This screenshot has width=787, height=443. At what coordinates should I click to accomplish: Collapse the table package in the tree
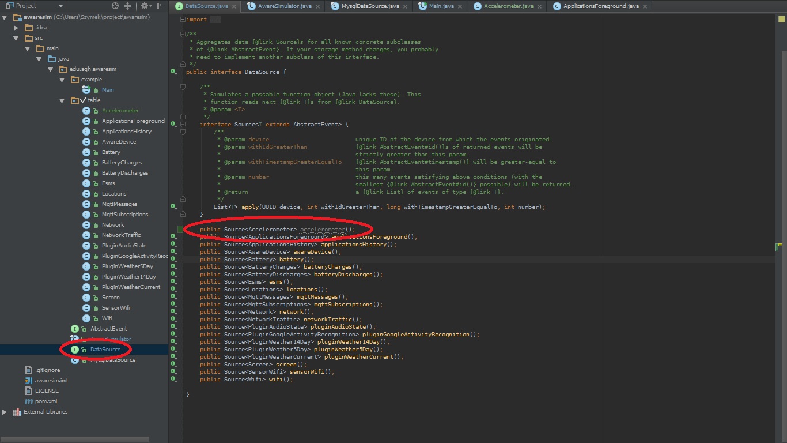point(63,100)
